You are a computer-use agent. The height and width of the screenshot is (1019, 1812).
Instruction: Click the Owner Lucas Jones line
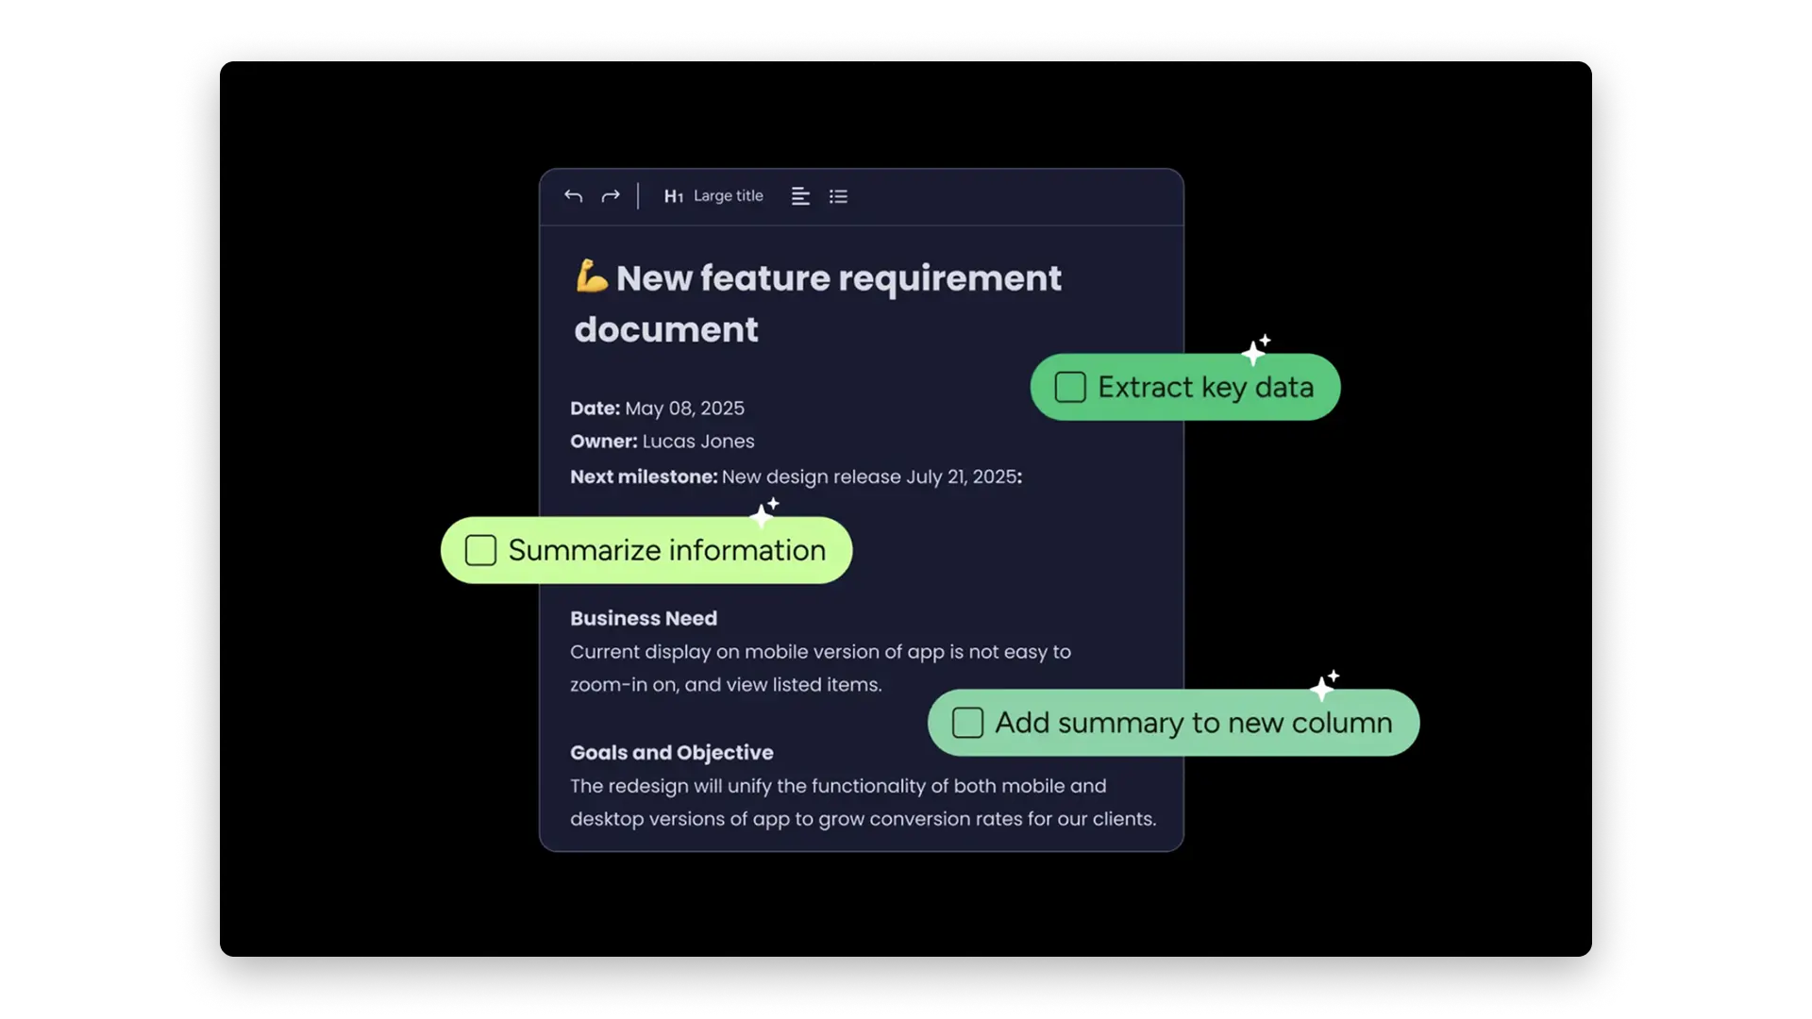click(x=662, y=442)
